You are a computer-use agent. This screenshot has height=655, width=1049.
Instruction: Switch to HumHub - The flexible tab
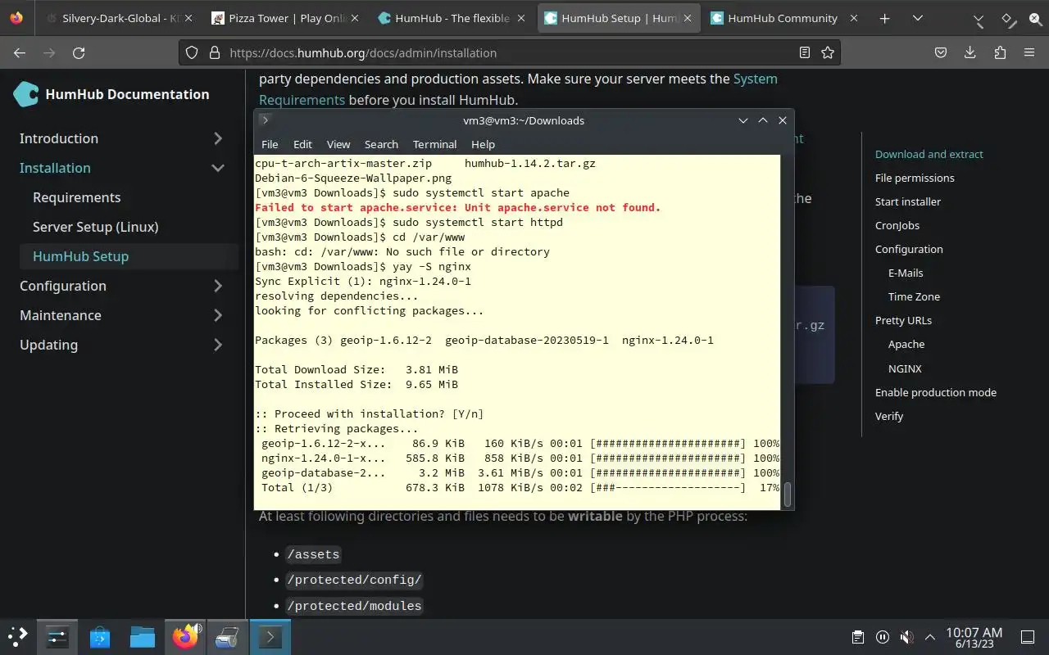click(451, 18)
